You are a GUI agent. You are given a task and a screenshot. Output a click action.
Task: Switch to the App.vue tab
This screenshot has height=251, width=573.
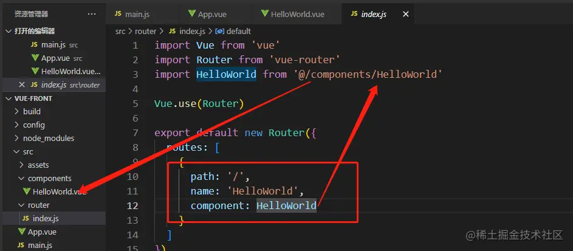(215, 14)
